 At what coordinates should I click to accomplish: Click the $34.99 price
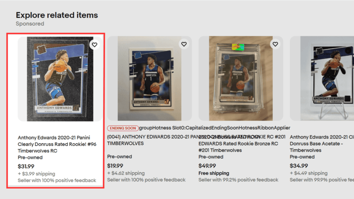pos(299,166)
